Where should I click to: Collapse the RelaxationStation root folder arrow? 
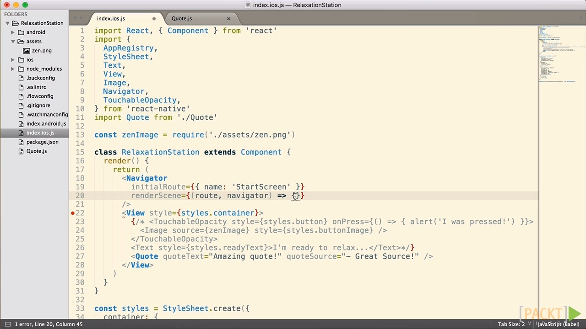click(x=7, y=23)
